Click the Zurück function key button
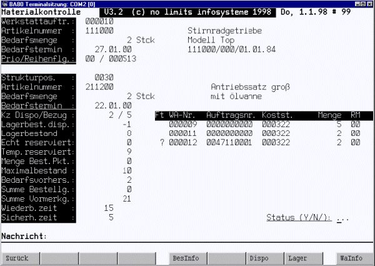The width and height of the screenshot is (375, 266). tap(18, 258)
